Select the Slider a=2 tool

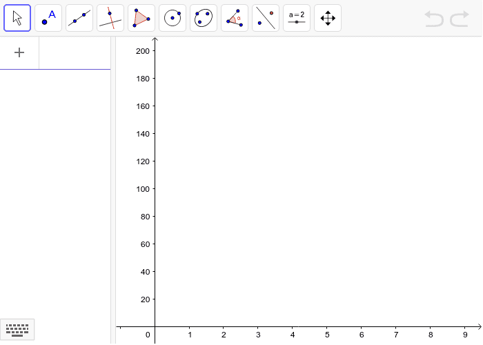point(297,18)
